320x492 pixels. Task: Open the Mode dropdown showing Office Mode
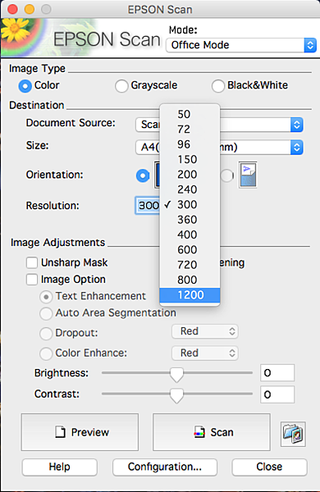coord(241,45)
